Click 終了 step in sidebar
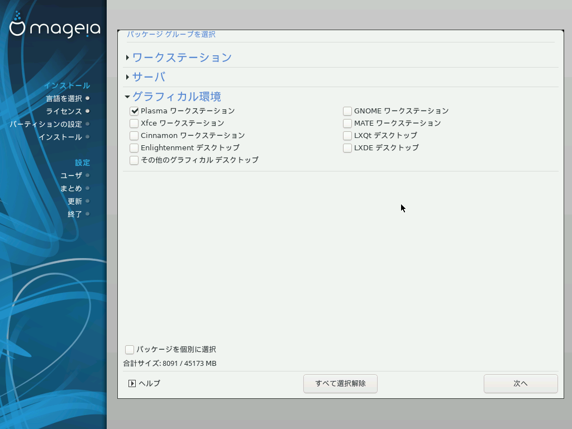The width and height of the screenshot is (572, 429). (x=75, y=214)
